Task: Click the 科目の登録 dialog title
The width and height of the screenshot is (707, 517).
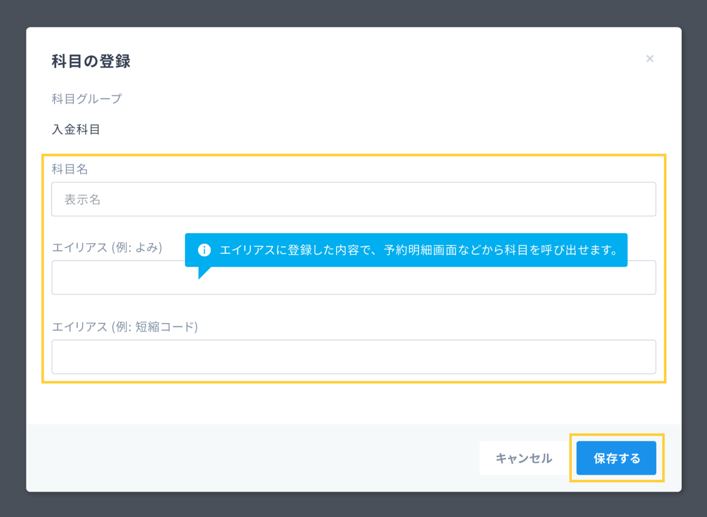Action: (x=91, y=61)
